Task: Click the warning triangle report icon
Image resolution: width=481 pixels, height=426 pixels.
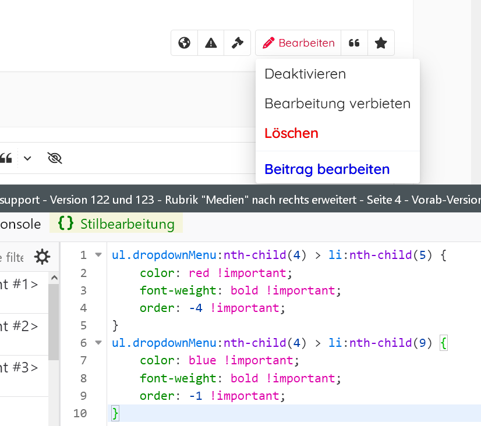Action: pos(211,43)
